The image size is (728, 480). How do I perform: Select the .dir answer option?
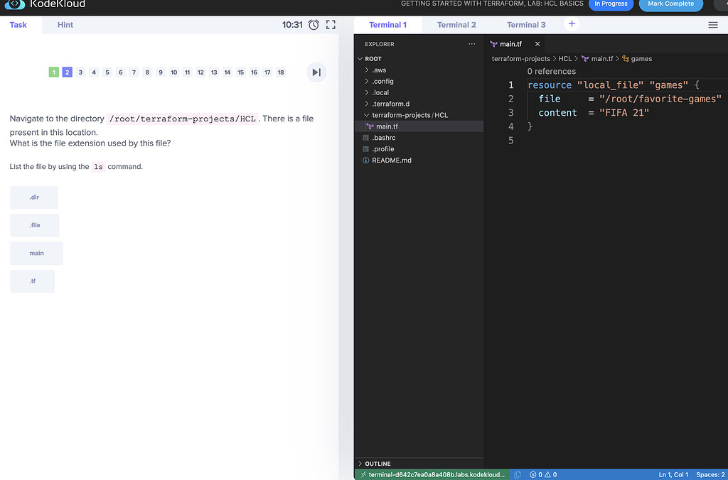point(33,197)
